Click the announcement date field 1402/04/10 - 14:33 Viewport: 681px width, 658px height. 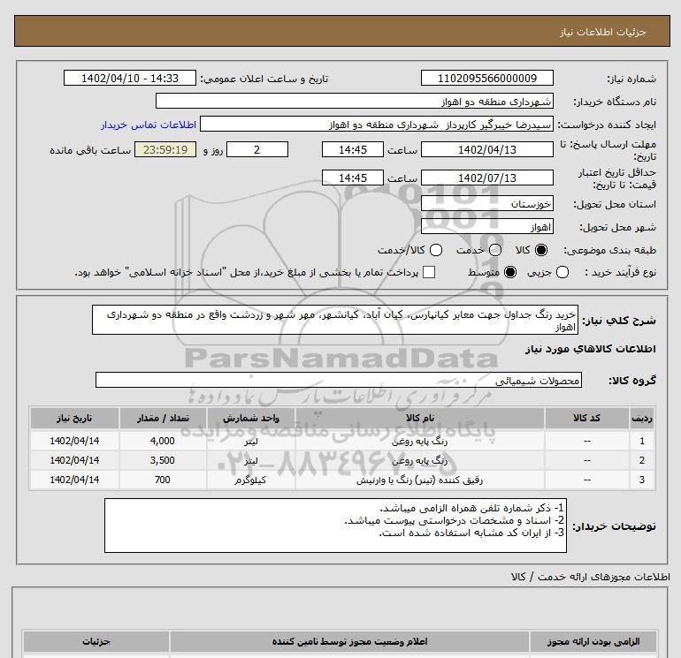click(x=130, y=78)
